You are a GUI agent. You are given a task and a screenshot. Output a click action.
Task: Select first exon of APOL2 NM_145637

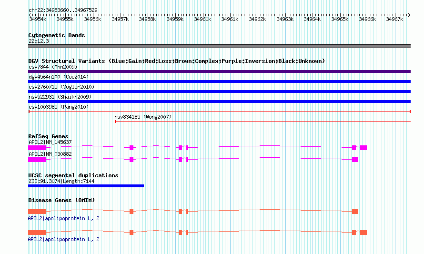(37, 148)
